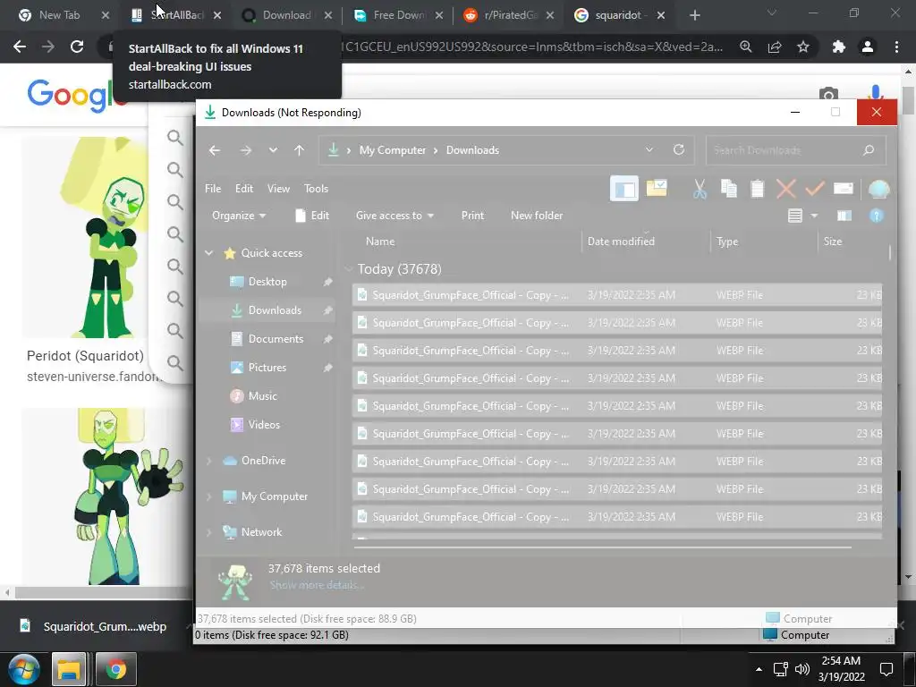
Task: Sort by Type column header
Action: click(x=764, y=242)
